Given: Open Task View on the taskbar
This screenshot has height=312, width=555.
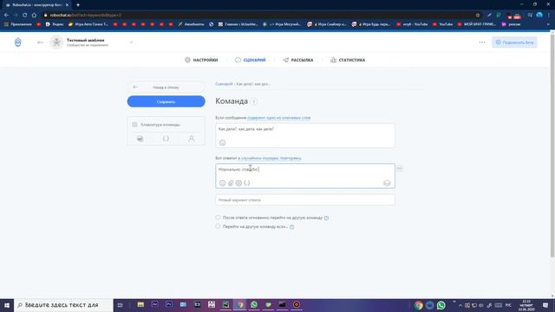Looking at the screenshot, I should coord(120,305).
